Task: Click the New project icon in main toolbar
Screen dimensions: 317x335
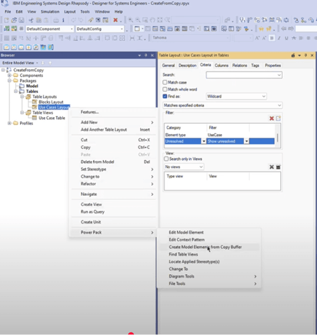Action: [x=7, y=20]
